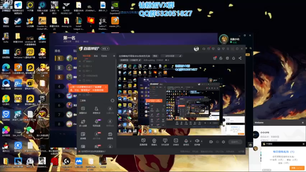Toggle the preview eye icon beside settings
The width and height of the screenshot is (306, 172).
[x=217, y=142]
